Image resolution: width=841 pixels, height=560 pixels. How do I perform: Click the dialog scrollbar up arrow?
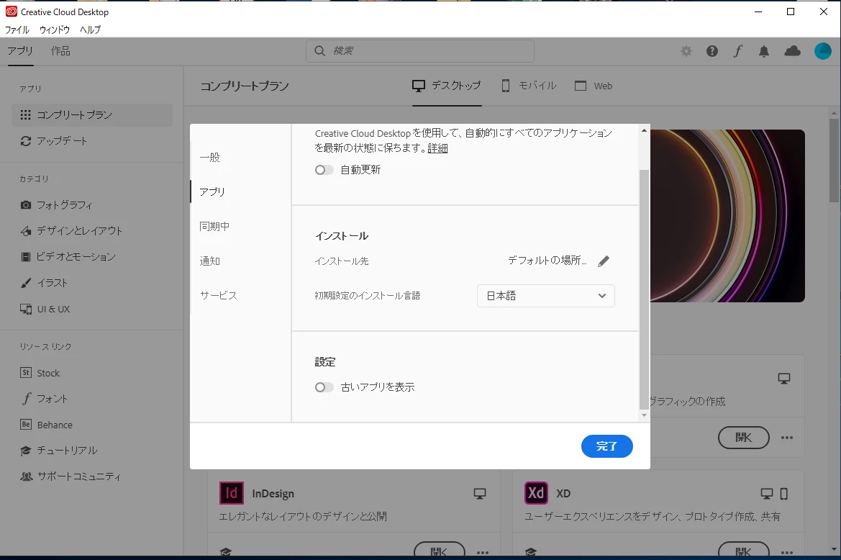click(644, 130)
